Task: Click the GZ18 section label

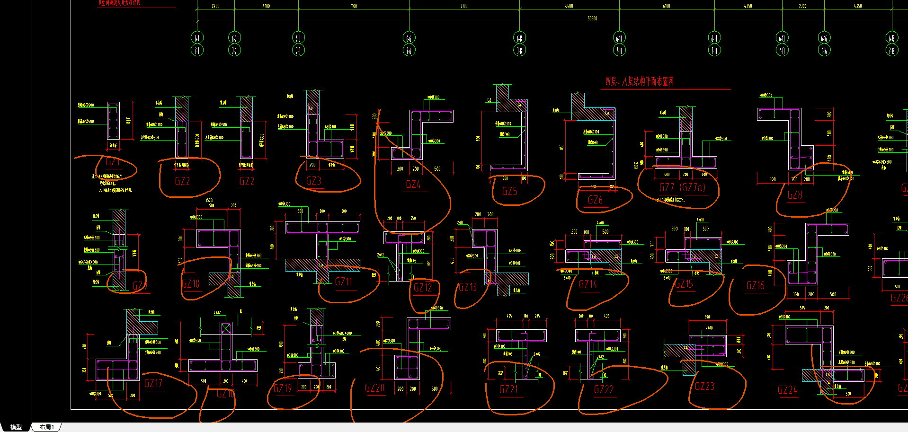Action: (x=226, y=394)
